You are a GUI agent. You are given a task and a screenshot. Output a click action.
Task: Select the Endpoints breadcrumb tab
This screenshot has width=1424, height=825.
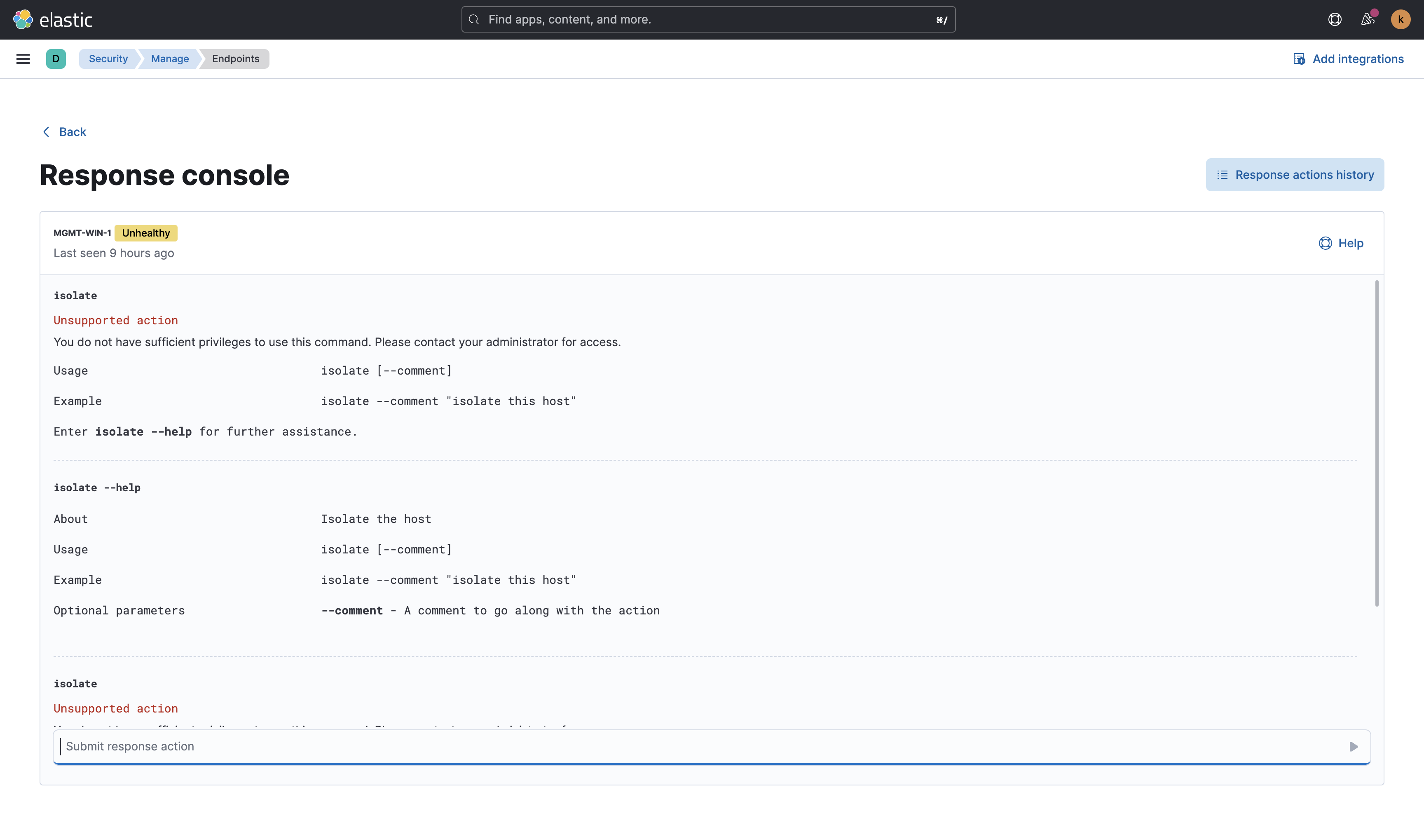tap(236, 58)
